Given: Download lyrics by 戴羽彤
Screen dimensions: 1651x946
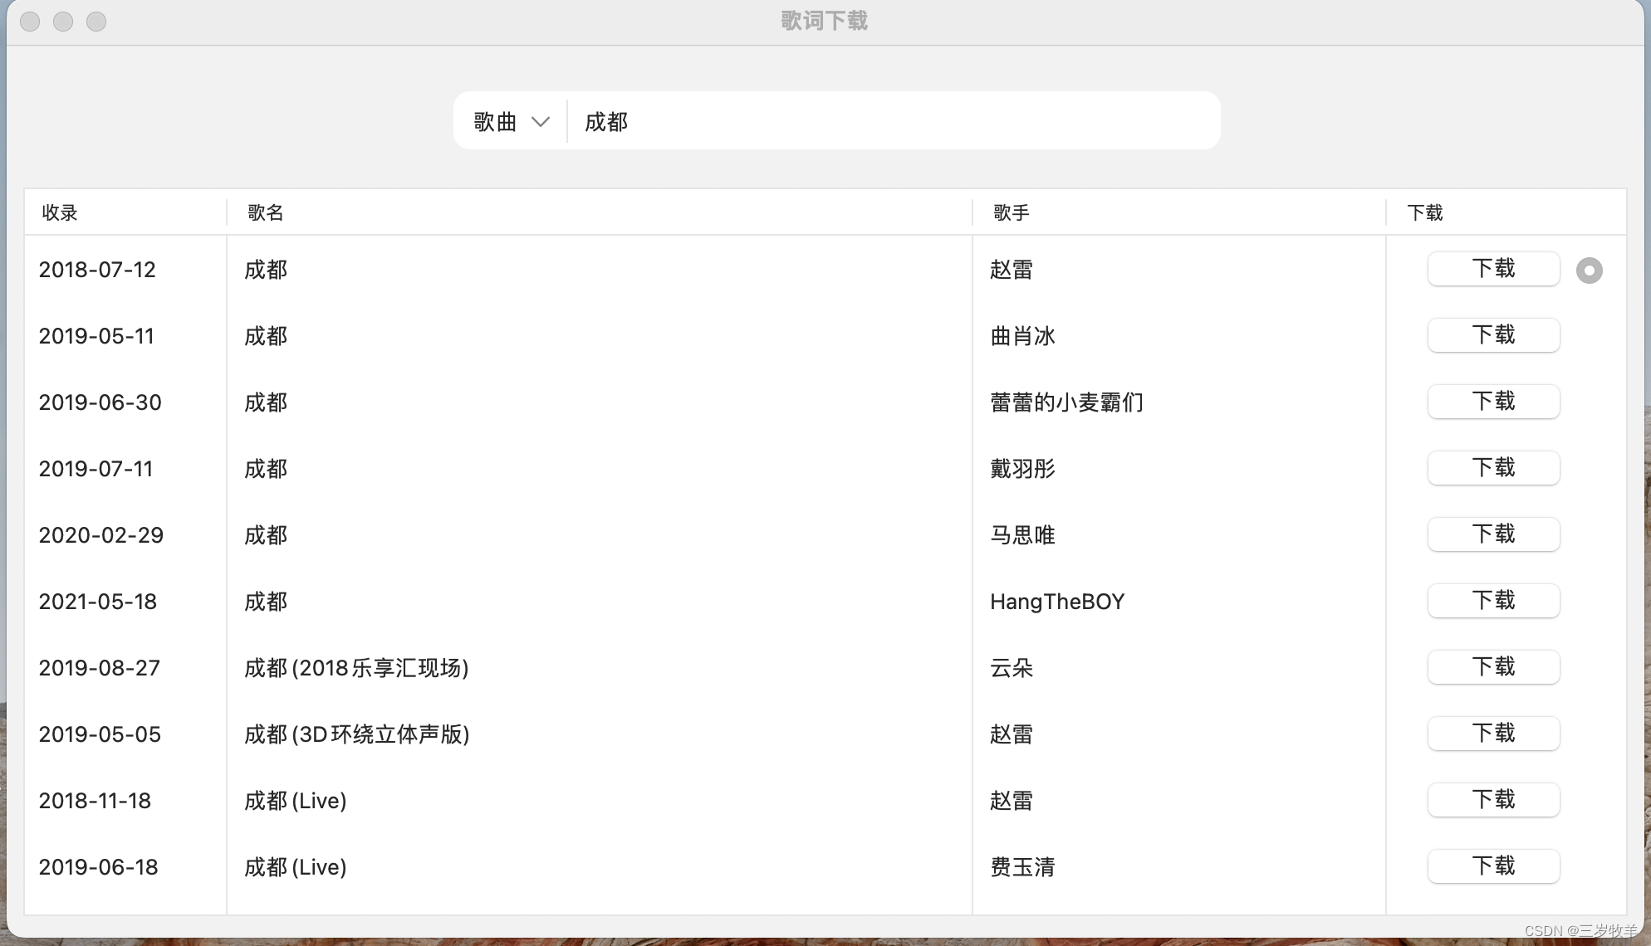Looking at the screenshot, I should [x=1492, y=468].
